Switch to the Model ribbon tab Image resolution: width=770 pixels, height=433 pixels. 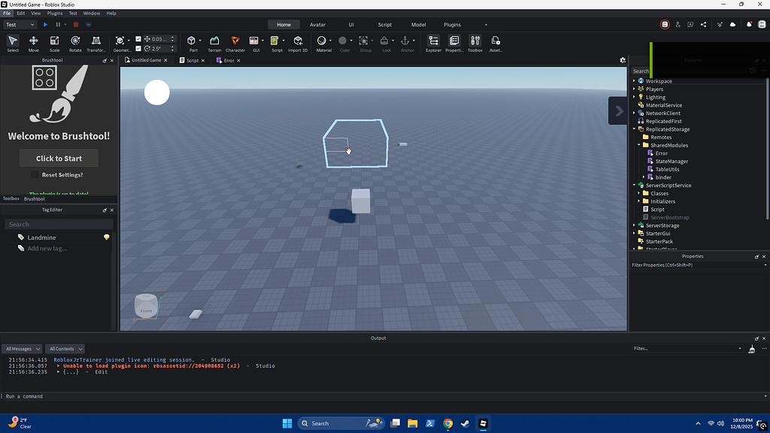[x=418, y=24]
